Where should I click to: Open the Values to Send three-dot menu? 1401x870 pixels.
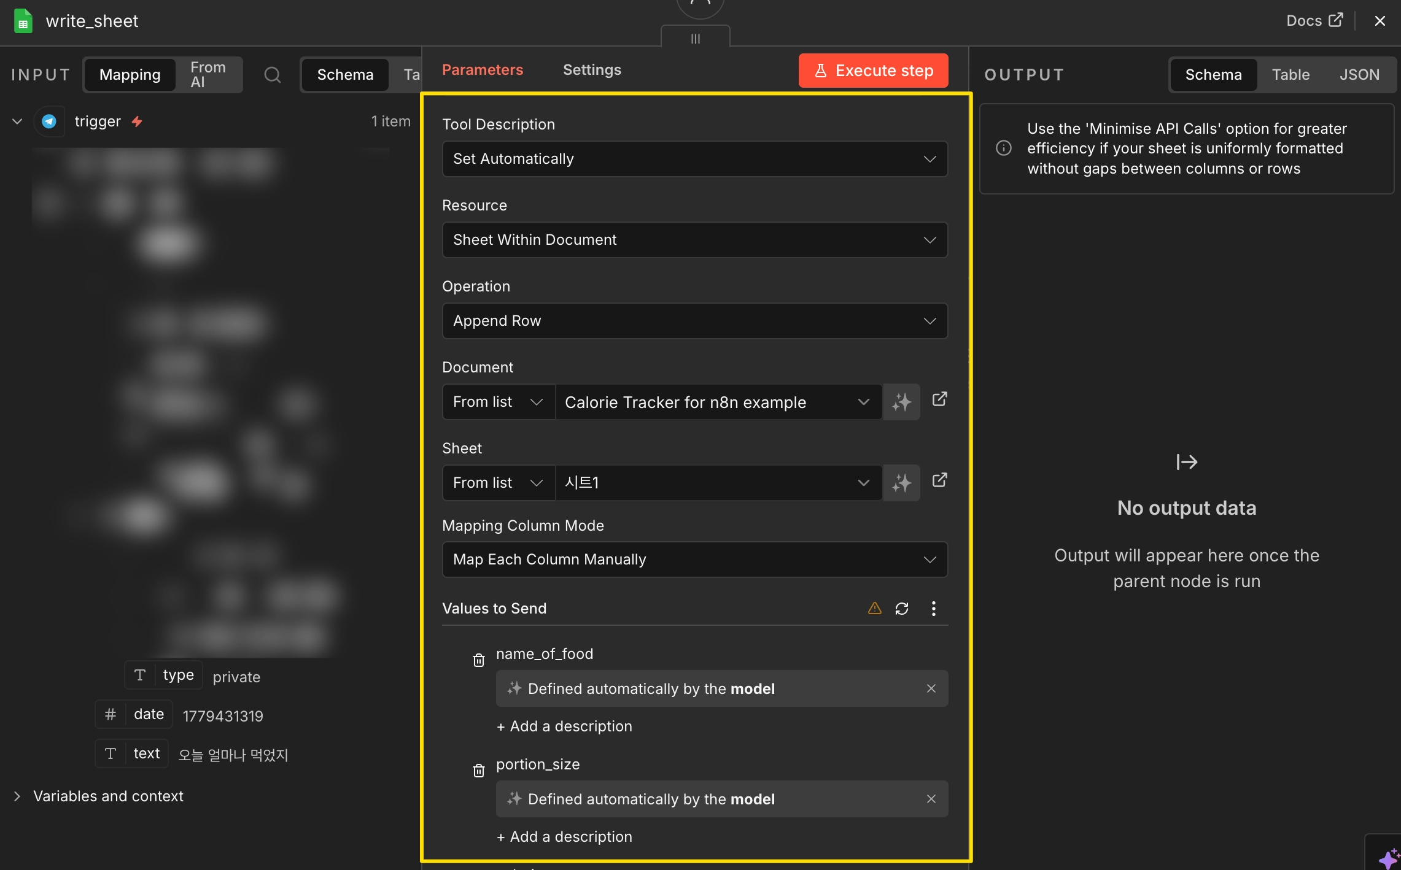click(x=934, y=608)
